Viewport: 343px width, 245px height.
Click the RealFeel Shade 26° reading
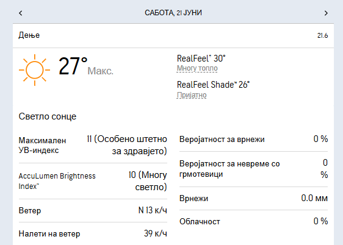point(213,85)
